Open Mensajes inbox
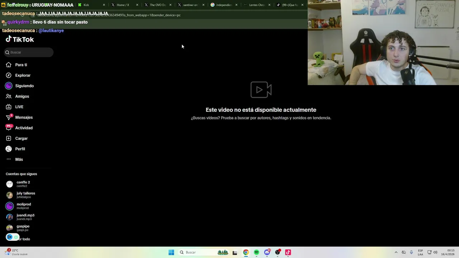Screen dimensions: 459x258 point(19,118)
